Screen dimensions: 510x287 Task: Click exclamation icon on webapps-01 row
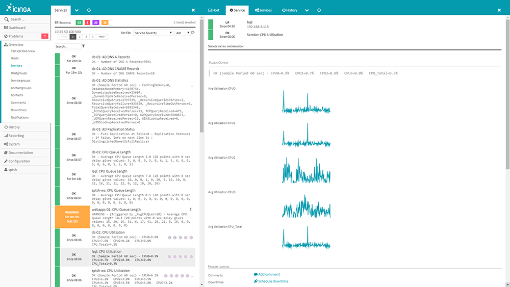[x=191, y=210]
